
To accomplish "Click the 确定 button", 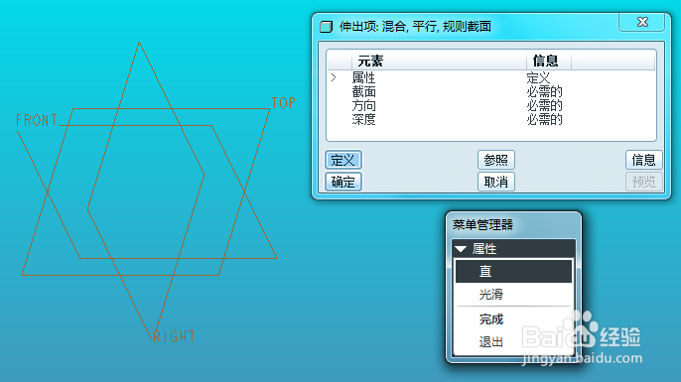I will click(343, 182).
